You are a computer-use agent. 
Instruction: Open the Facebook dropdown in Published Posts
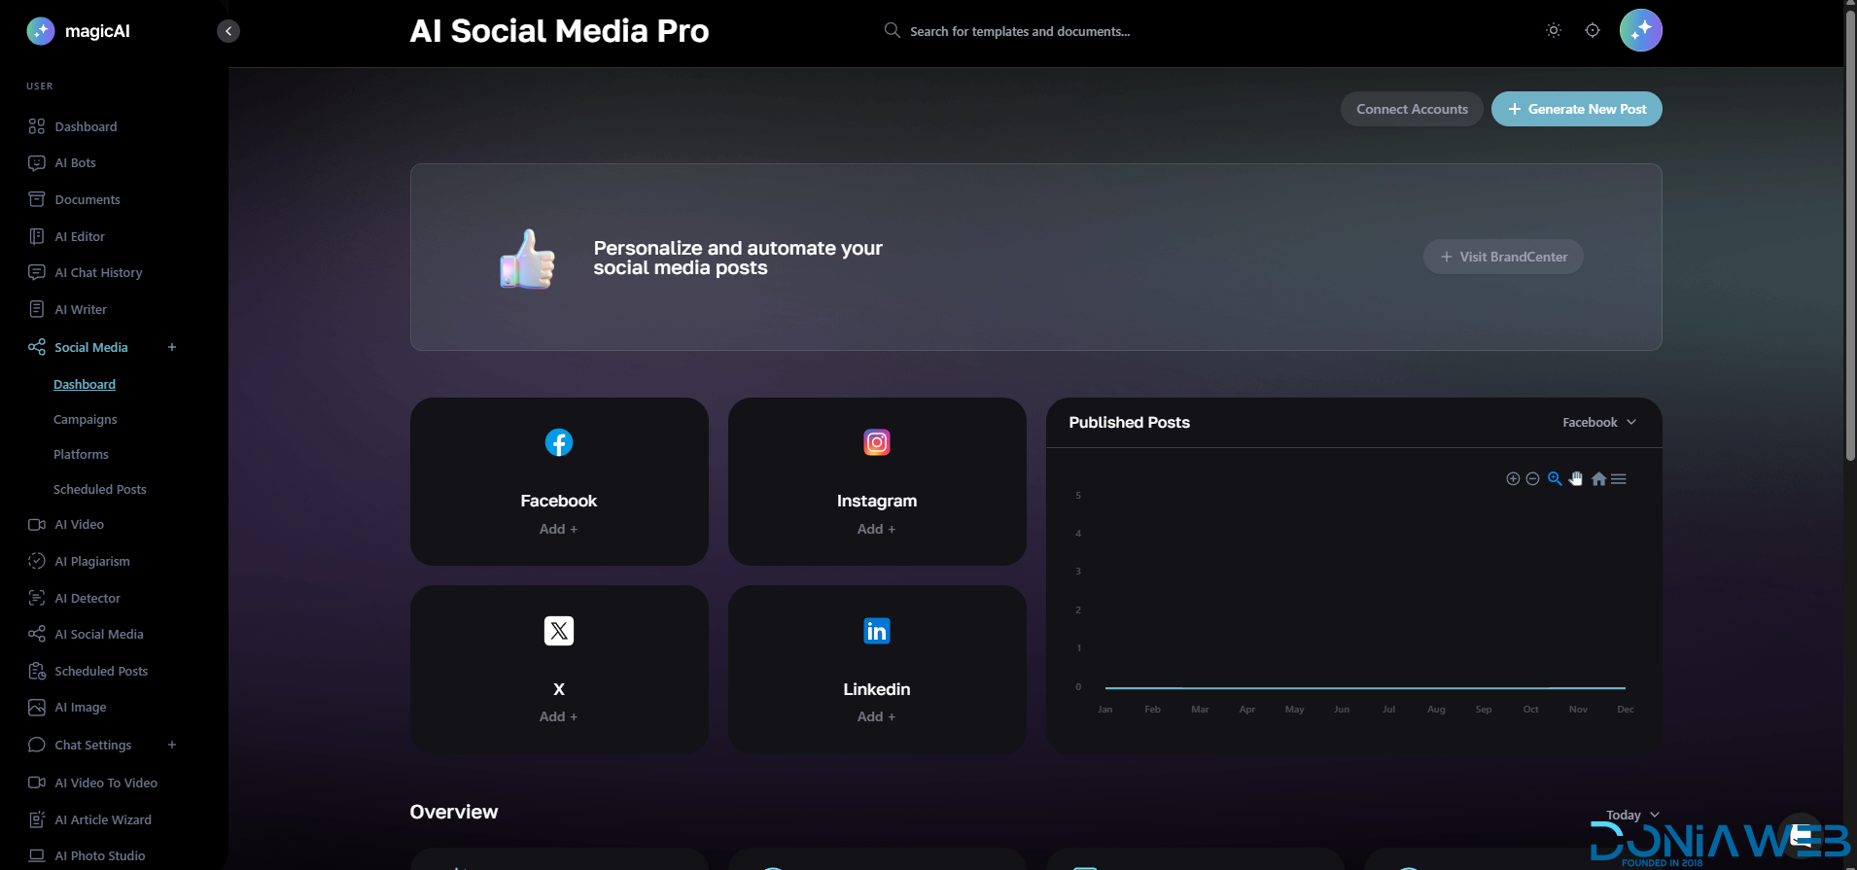pyautogui.click(x=1599, y=423)
